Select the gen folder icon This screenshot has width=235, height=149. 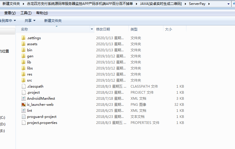23,56
